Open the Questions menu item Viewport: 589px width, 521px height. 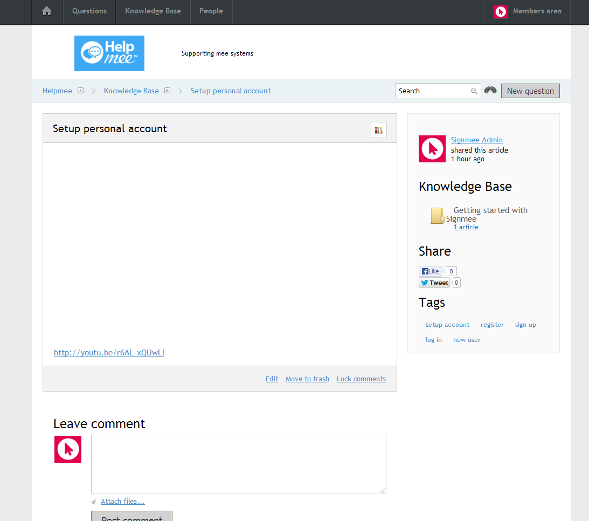89,11
